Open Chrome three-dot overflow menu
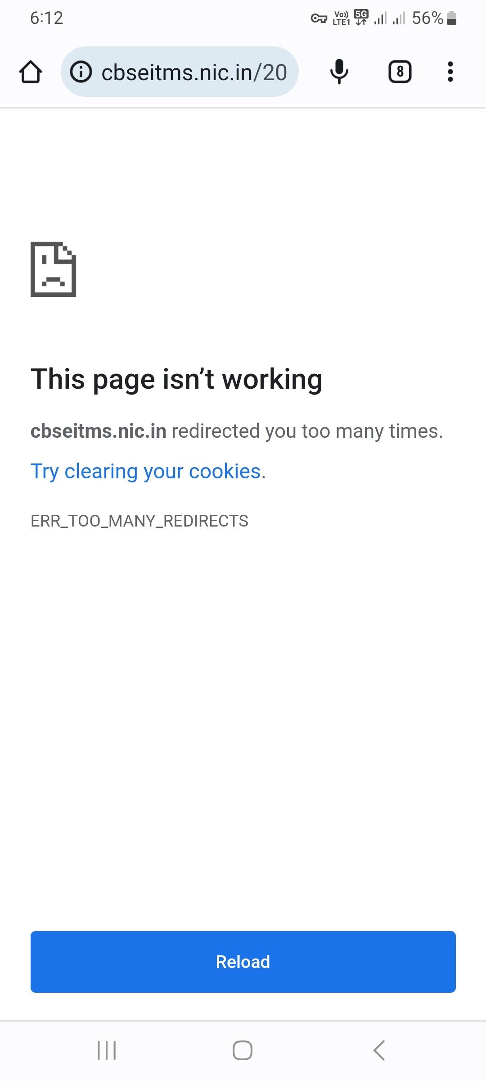Screen dimensions: 486x1081 click(450, 72)
